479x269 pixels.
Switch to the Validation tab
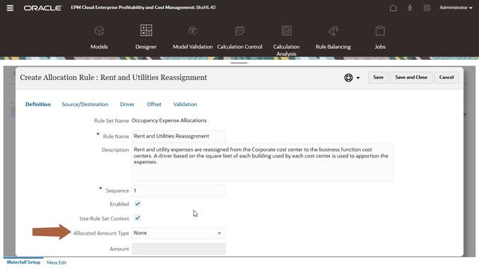(185, 105)
